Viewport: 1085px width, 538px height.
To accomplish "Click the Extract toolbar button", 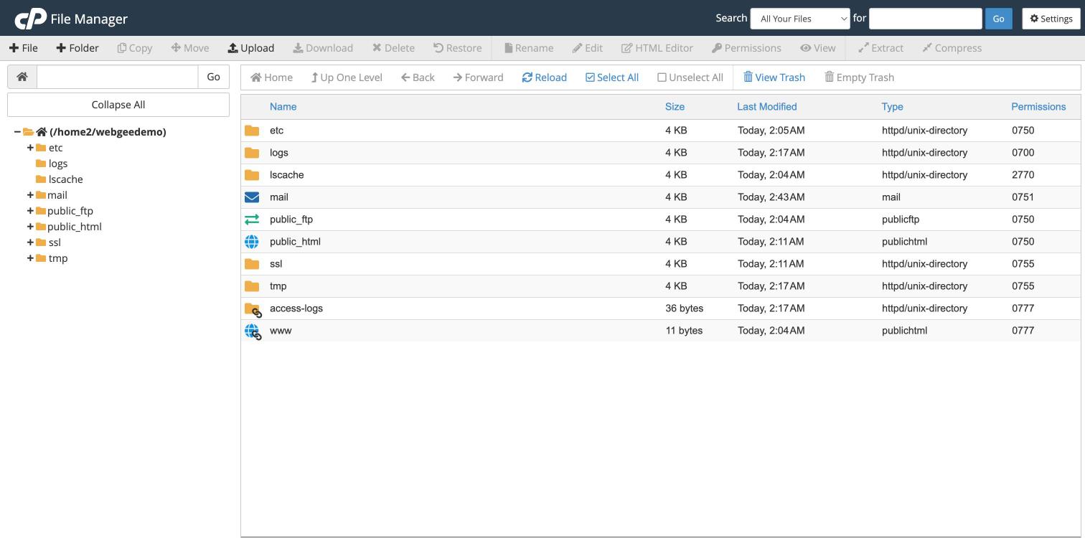I will (x=880, y=48).
